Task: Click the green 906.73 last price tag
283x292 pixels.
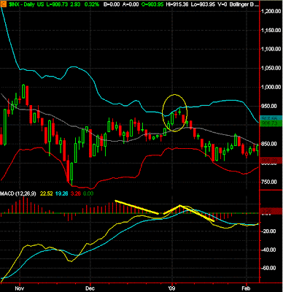Action: pyautogui.click(x=271, y=123)
